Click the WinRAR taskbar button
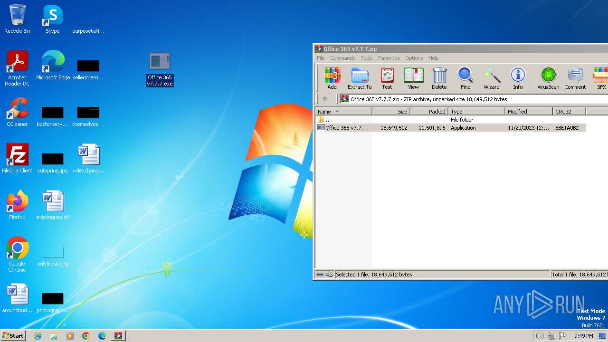 coord(118,336)
